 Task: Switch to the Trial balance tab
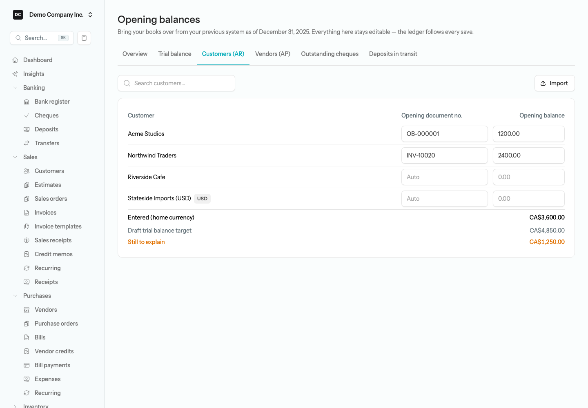[175, 54]
